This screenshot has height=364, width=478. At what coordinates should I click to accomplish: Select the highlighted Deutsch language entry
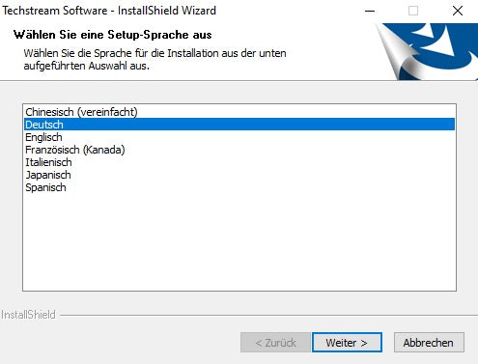point(239,125)
